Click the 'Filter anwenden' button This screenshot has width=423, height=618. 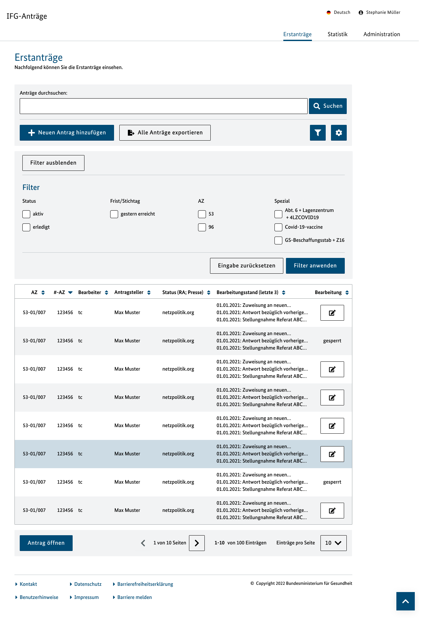[315, 266]
